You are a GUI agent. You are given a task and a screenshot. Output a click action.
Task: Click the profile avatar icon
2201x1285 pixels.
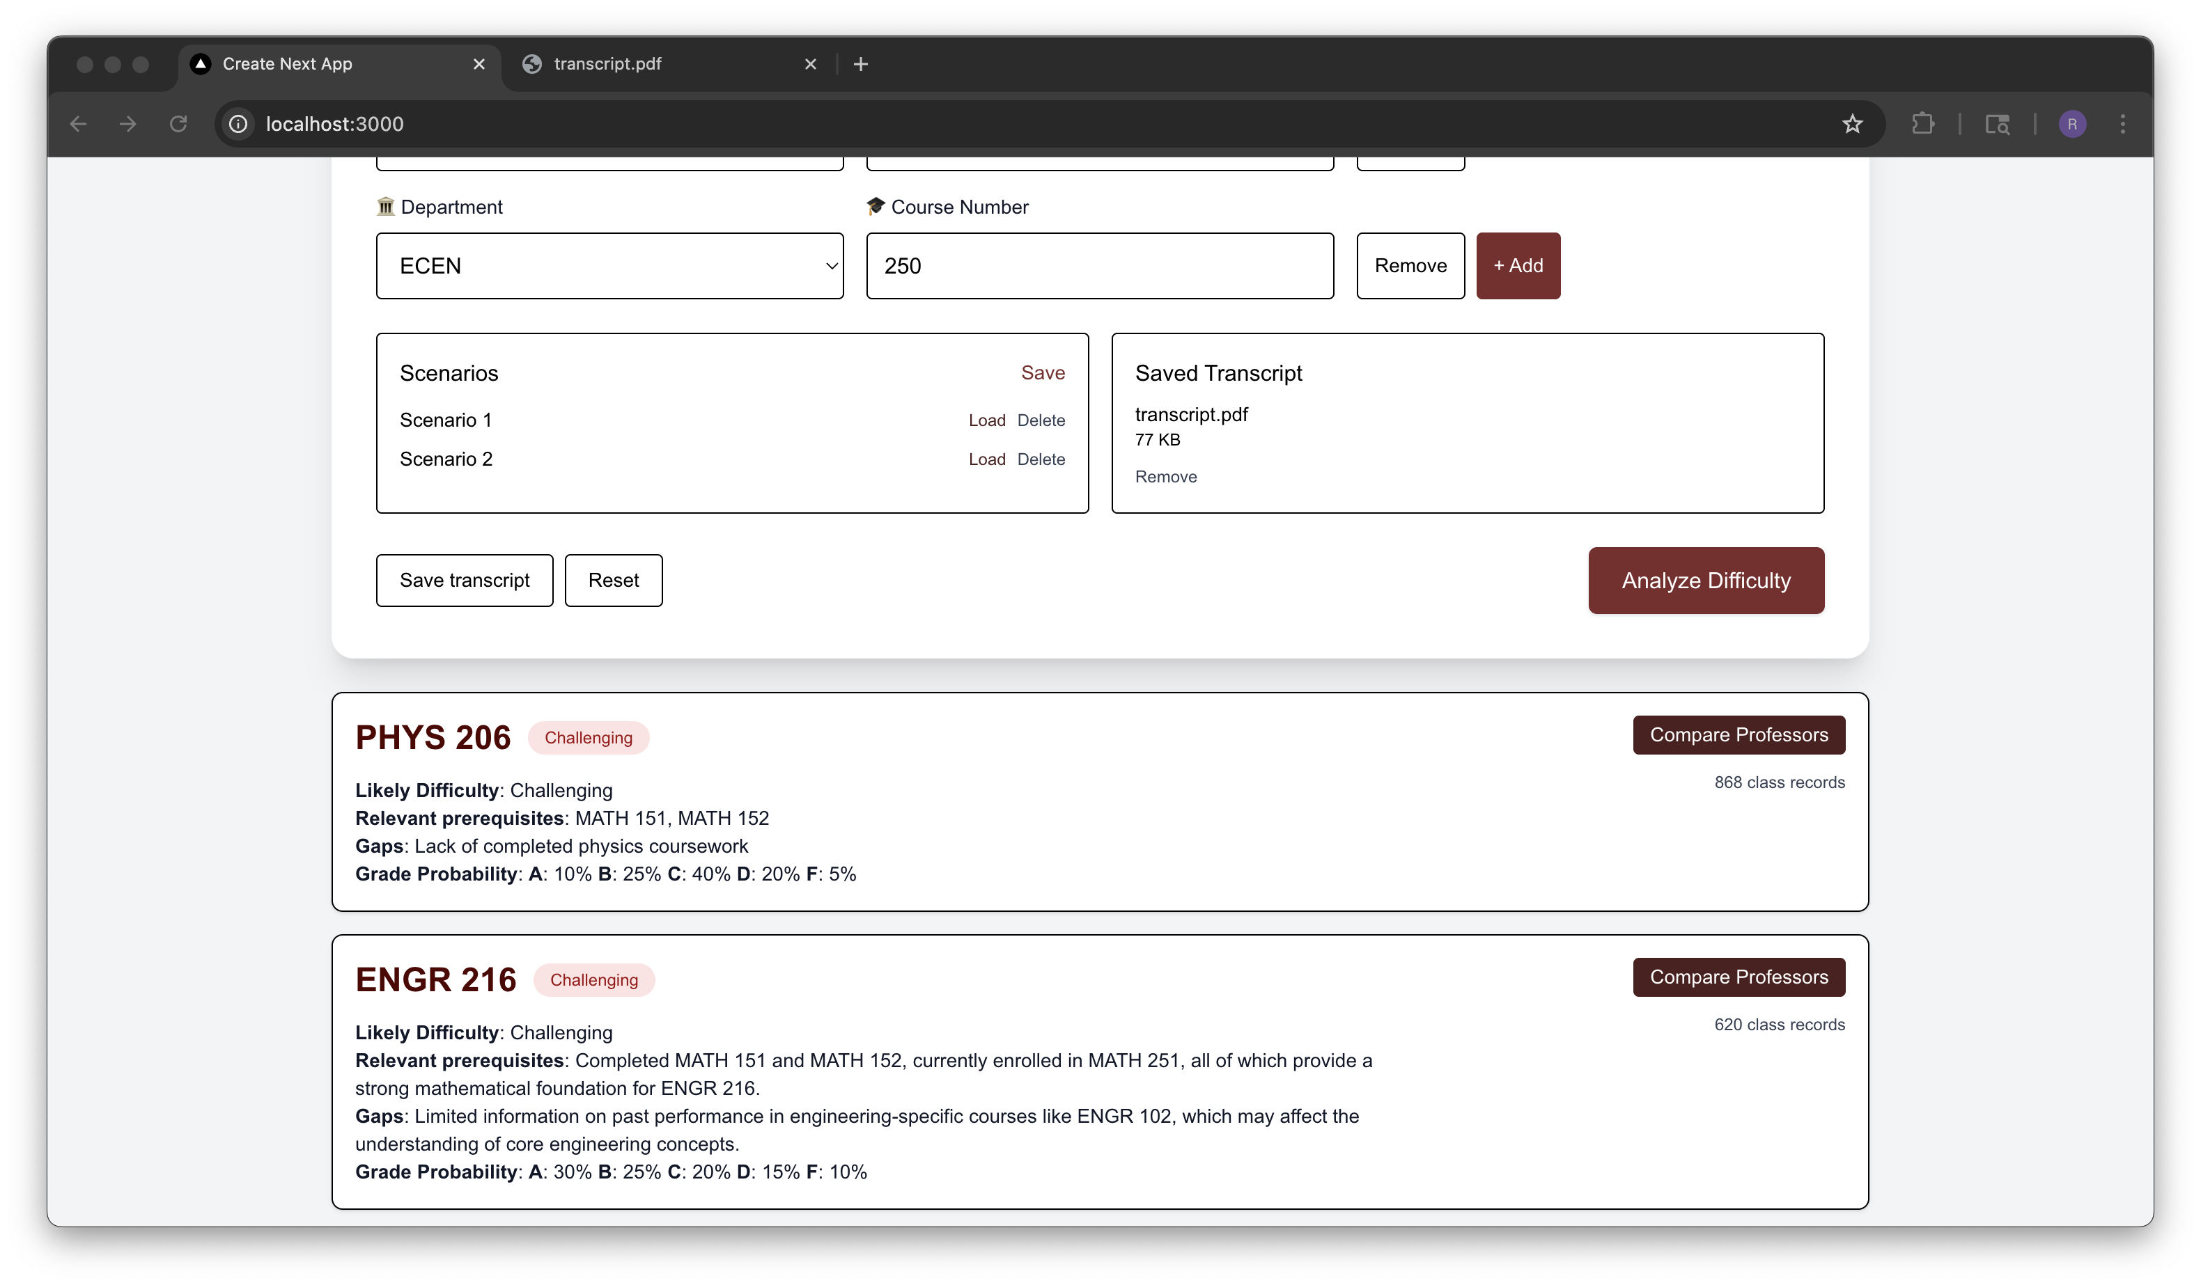click(x=2071, y=124)
